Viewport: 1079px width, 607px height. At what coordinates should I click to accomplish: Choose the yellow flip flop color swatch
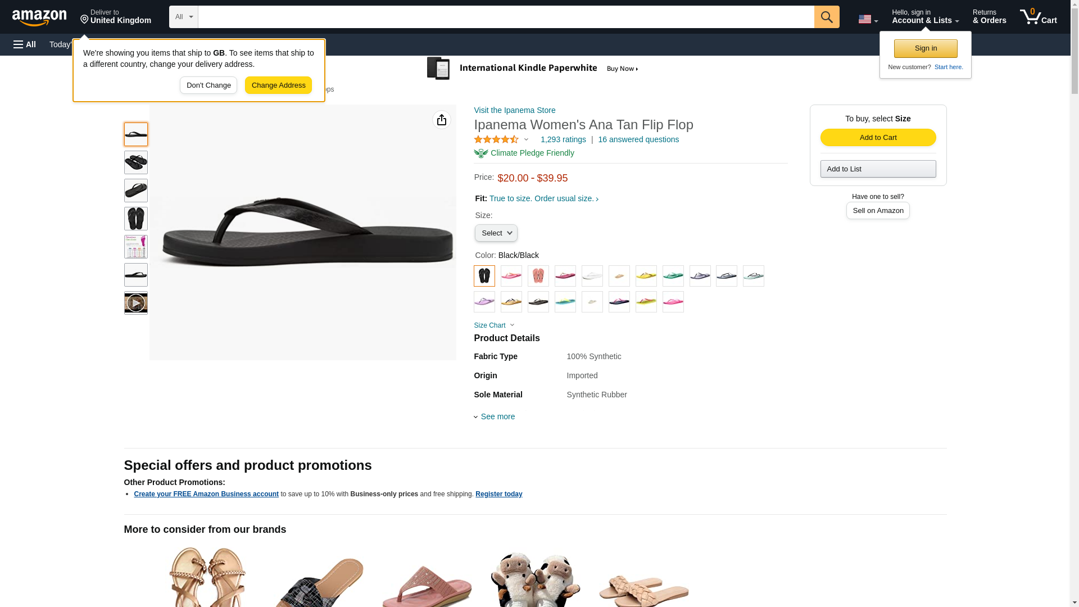pyautogui.click(x=646, y=276)
